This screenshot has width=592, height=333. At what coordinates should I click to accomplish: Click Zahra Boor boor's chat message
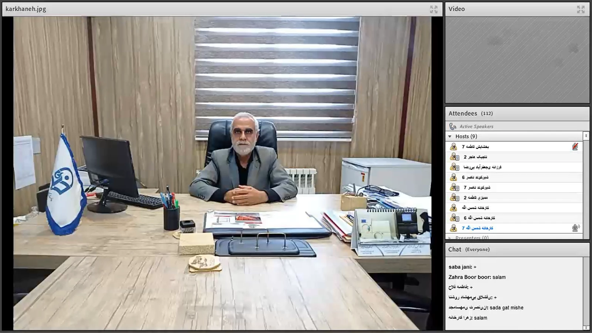pos(477,277)
